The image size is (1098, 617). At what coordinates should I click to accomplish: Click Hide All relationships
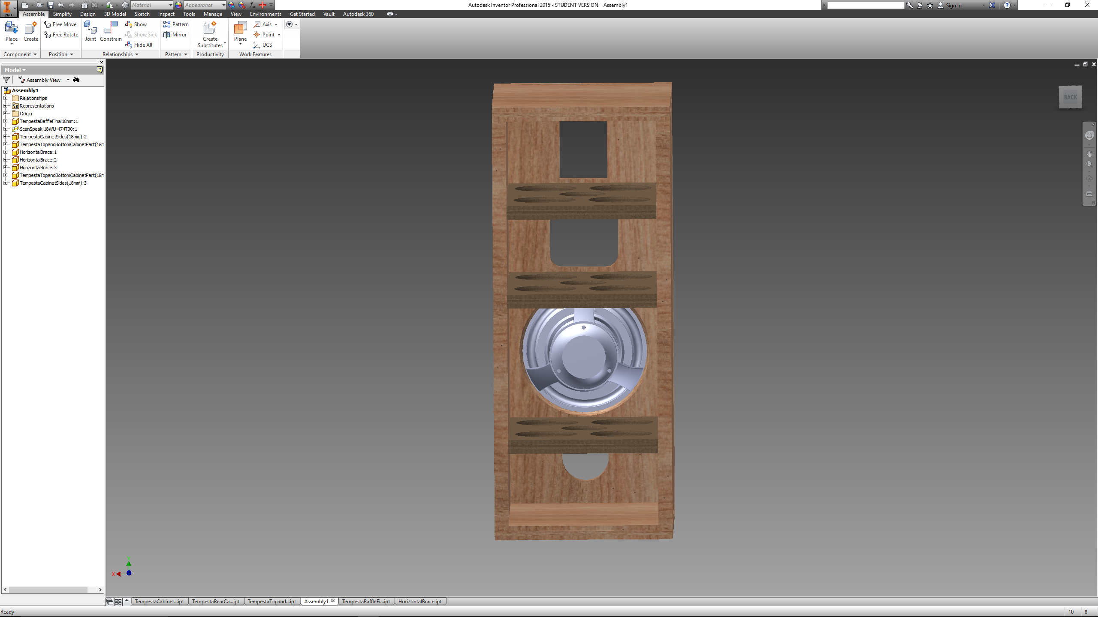[x=139, y=45]
